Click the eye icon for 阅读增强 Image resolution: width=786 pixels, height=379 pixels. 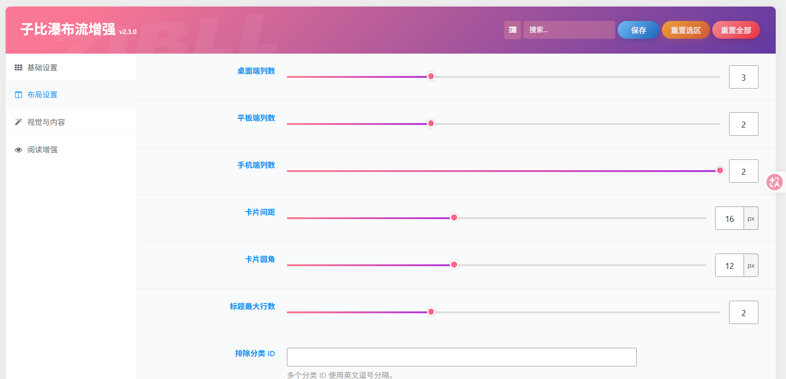tap(18, 150)
